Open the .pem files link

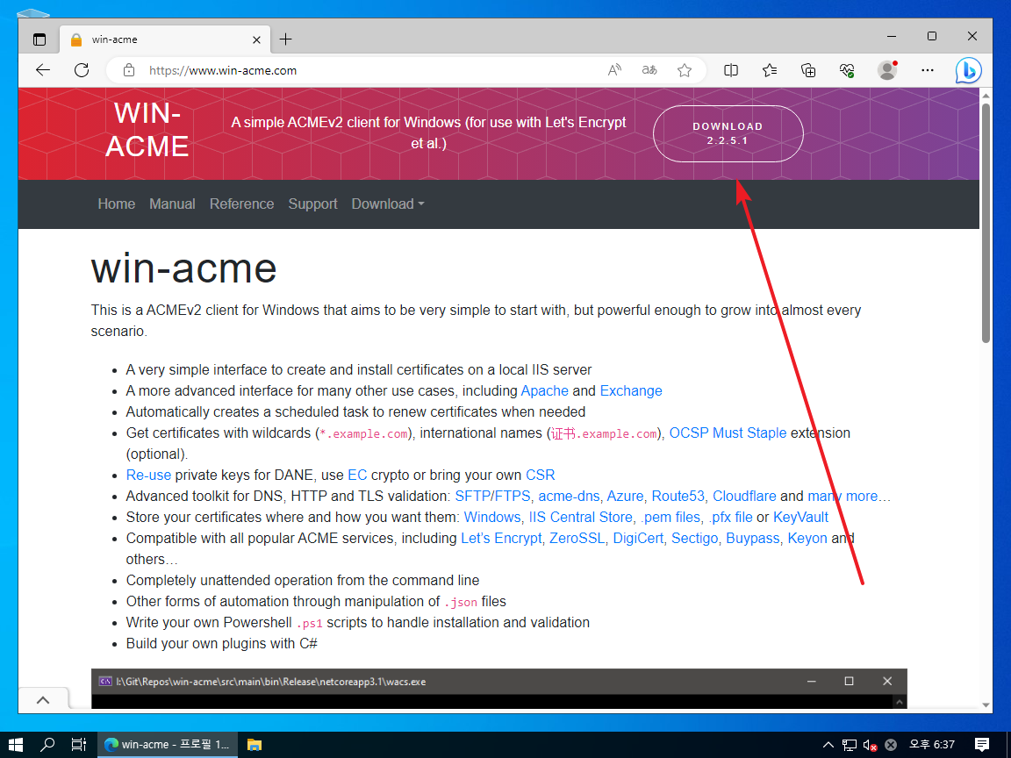click(x=670, y=517)
